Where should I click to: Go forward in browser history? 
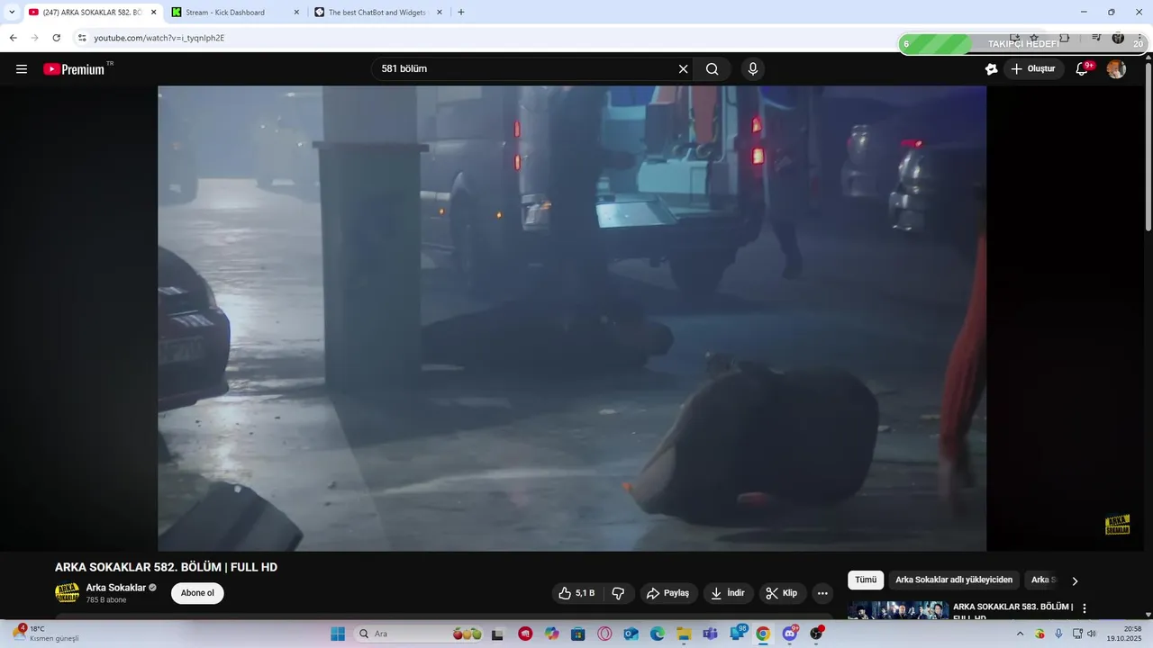(x=35, y=38)
